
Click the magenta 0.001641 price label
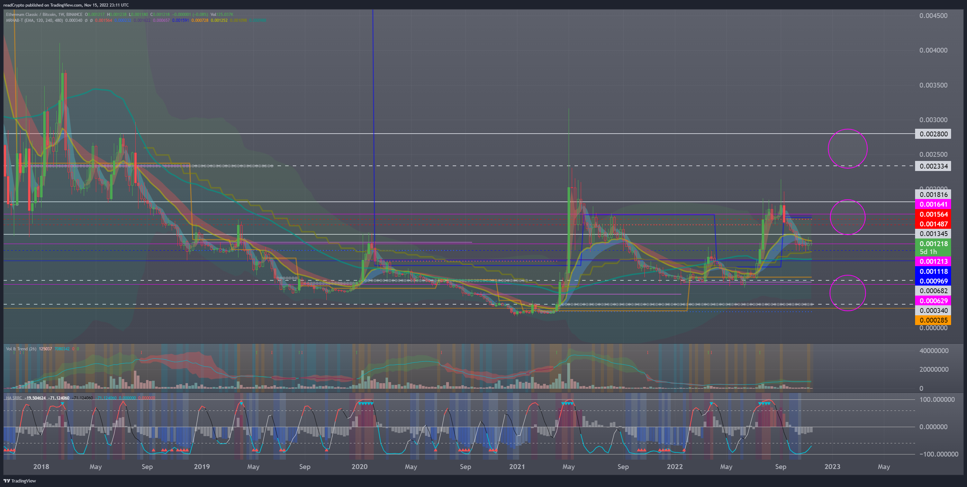click(x=933, y=204)
